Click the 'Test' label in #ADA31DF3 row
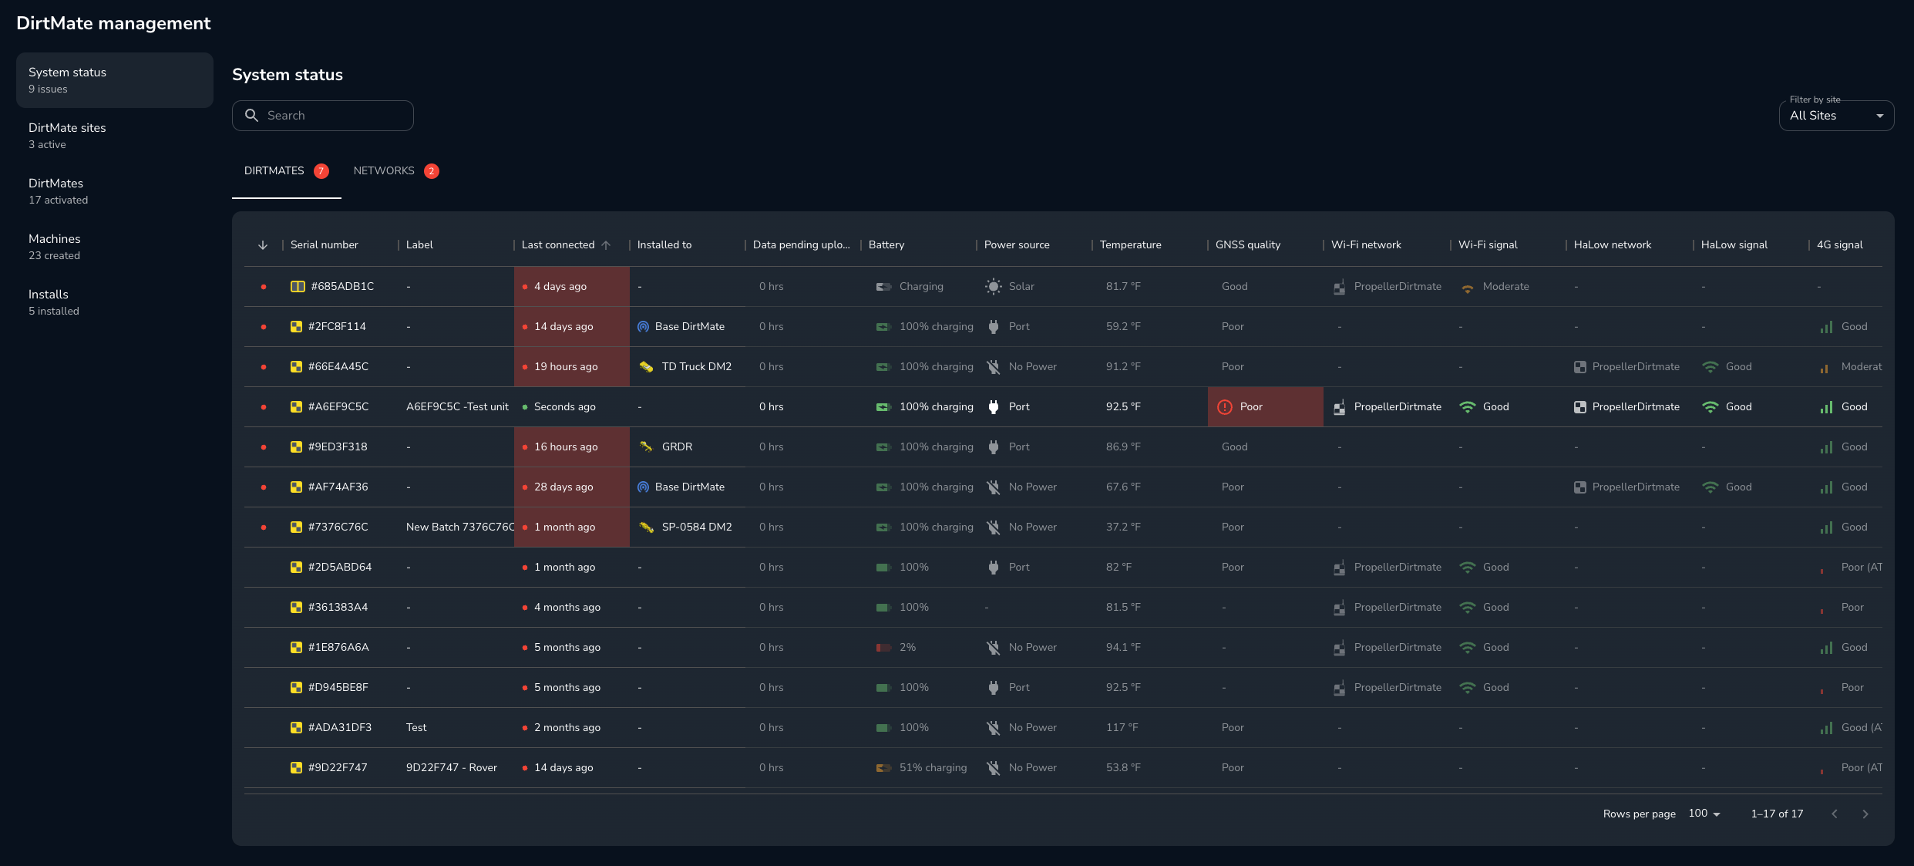This screenshot has height=866, width=1914. pyautogui.click(x=416, y=728)
